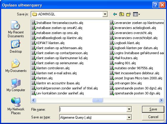This screenshot has height=124, width=167.
Task: Click the horizontal scrollbar thumb
Action: (97, 100)
